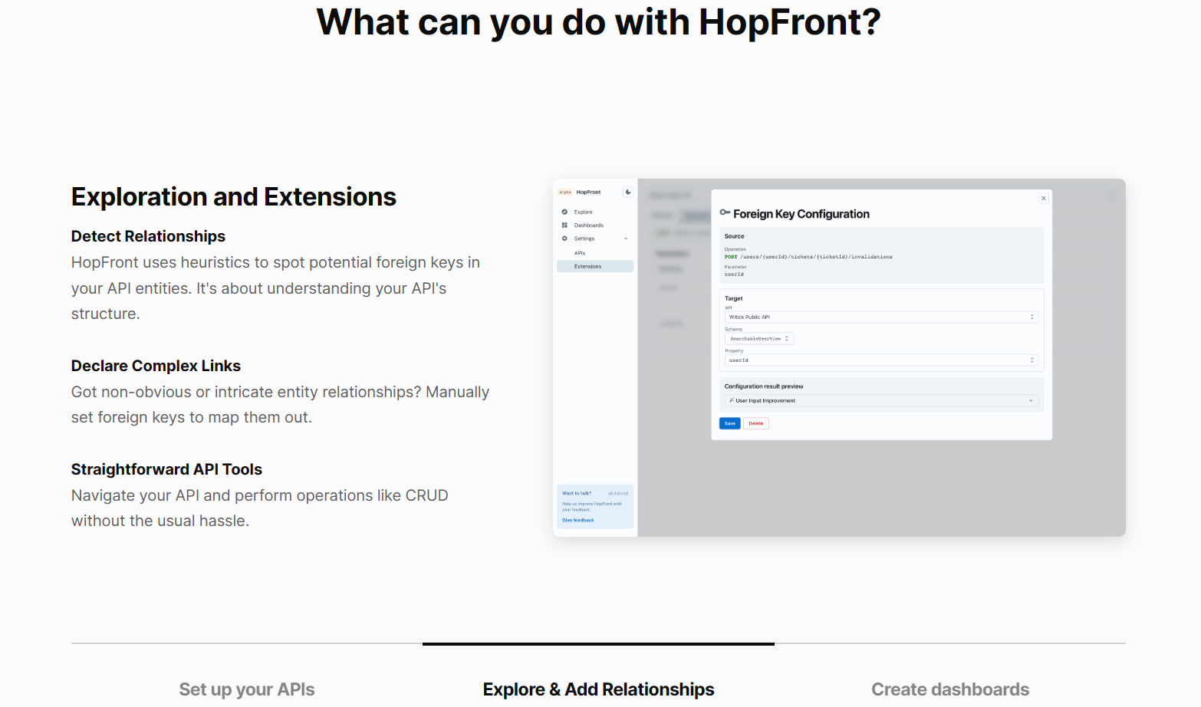Click the Give feedback link
The height and width of the screenshot is (707, 1201).
pos(577,520)
